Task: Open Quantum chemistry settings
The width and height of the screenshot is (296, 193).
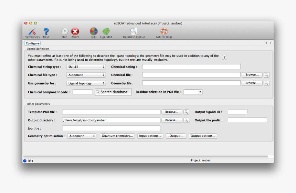Action: coord(117,136)
